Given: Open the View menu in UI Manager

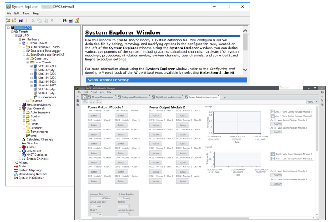Looking at the screenshot, I should pyautogui.click(x=102, y=92).
